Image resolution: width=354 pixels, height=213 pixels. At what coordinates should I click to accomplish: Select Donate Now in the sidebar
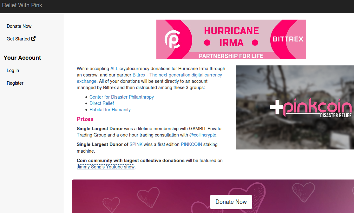[19, 26]
